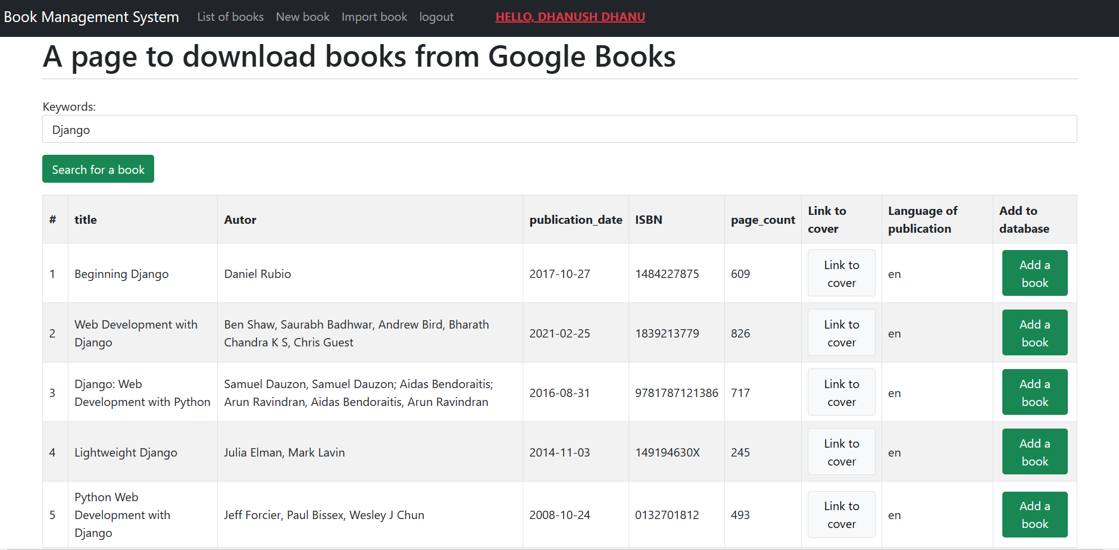This screenshot has width=1119, height=550.
Task: Open the List of books page
Action: pos(230,17)
